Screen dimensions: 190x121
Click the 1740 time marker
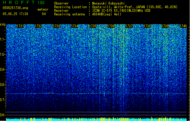point(183,26)
